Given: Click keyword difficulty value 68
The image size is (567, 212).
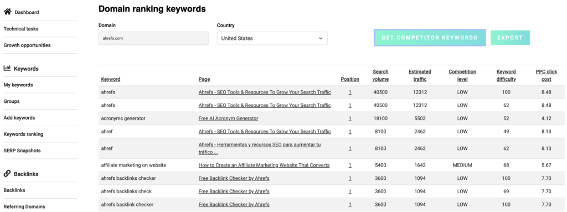Looking at the screenshot, I should pyautogui.click(x=506, y=165).
